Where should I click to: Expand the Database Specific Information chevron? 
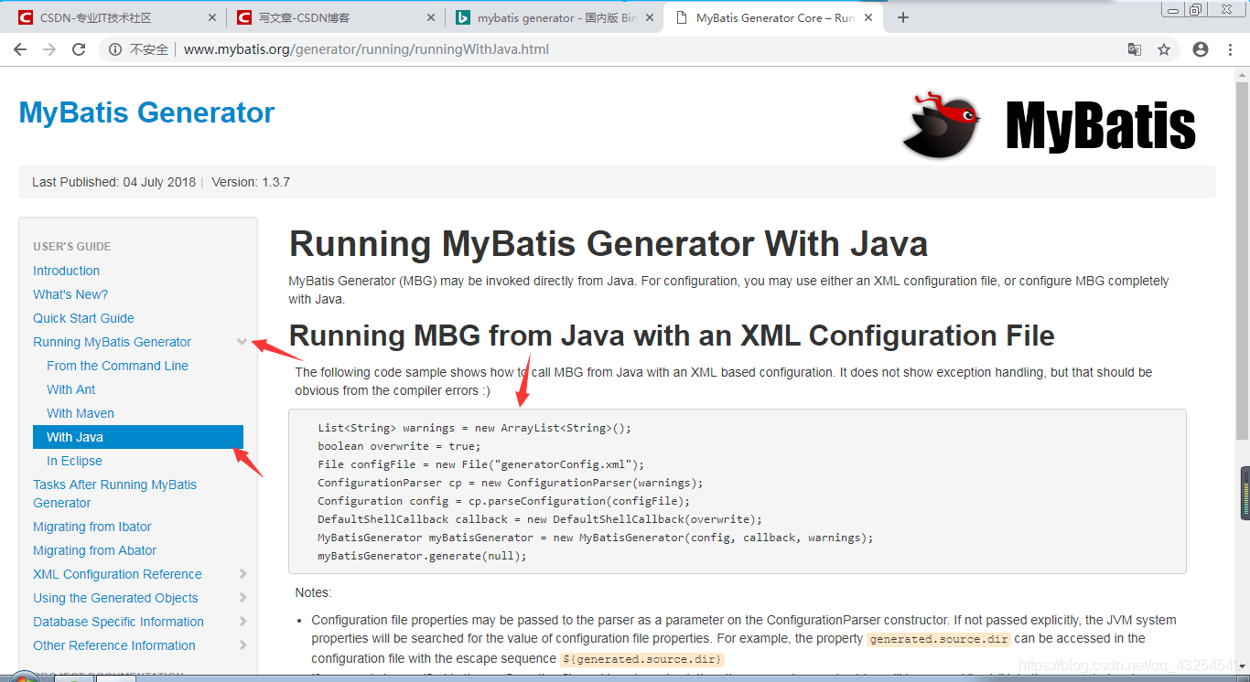(x=242, y=622)
